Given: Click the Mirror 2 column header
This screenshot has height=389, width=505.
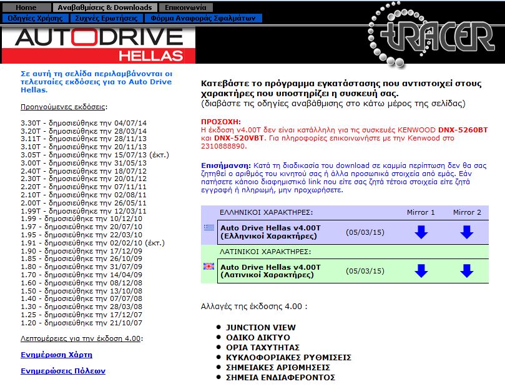Looking at the screenshot, I should [467, 212].
